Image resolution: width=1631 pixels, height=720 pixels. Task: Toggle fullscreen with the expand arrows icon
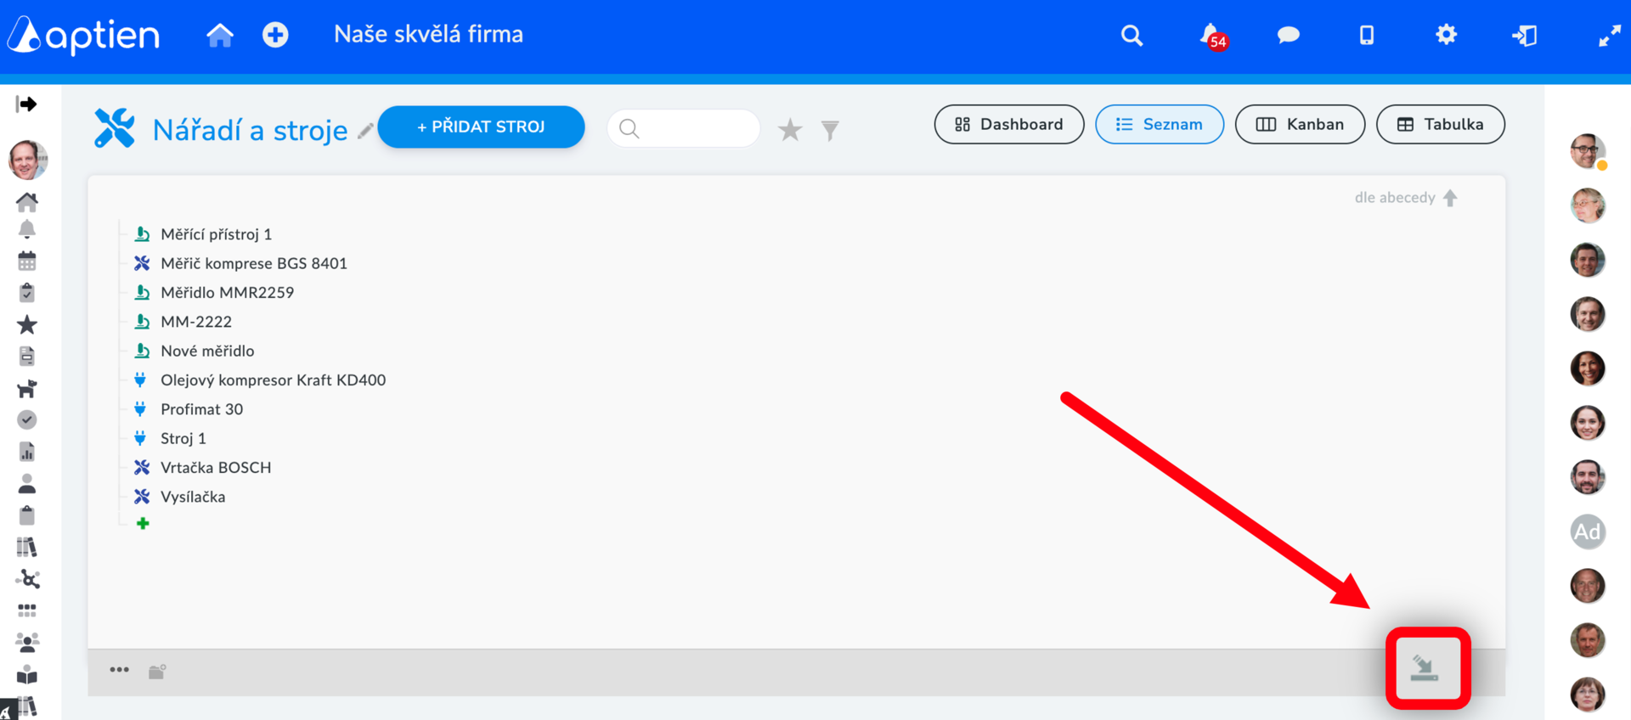[x=1609, y=37]
